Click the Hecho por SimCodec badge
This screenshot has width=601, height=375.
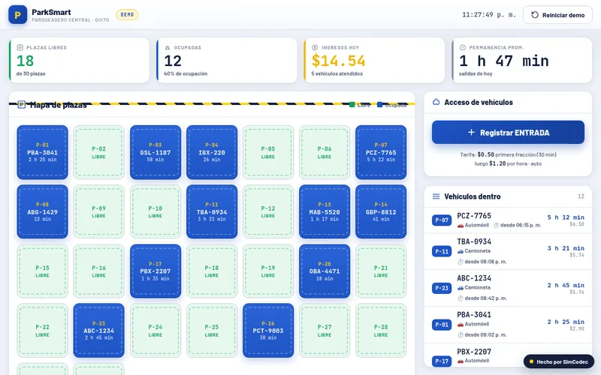pos(558,361)
